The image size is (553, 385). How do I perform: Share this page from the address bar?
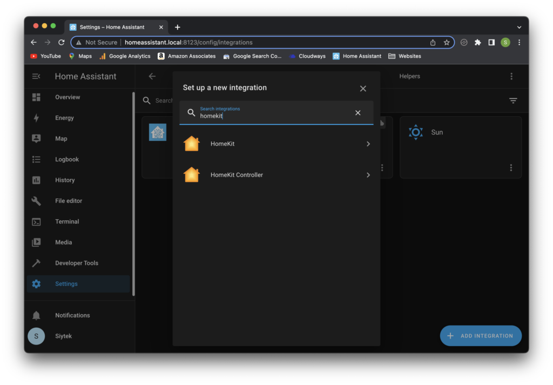pyautogui.click(x=433, y=42)
